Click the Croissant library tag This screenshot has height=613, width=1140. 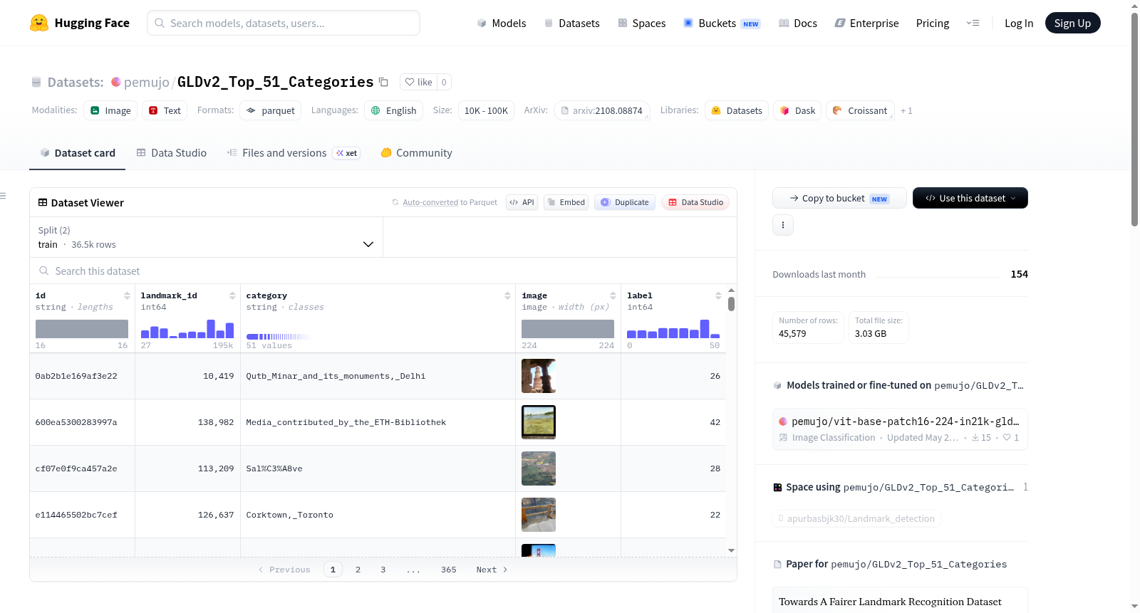(x=860, y=110)
